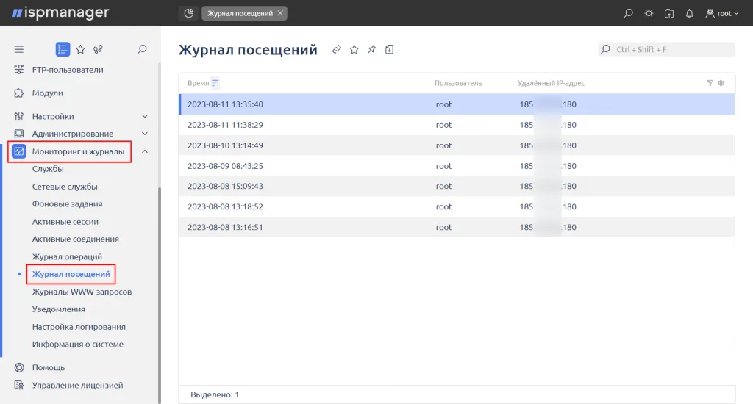Open Службы submenu item
Screen dimensions: 753x404
coord(48,169)
